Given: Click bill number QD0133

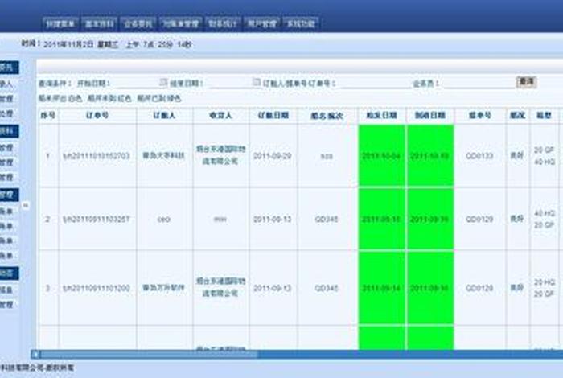Looking at the screenshot, I should click(x=479, y=156).
